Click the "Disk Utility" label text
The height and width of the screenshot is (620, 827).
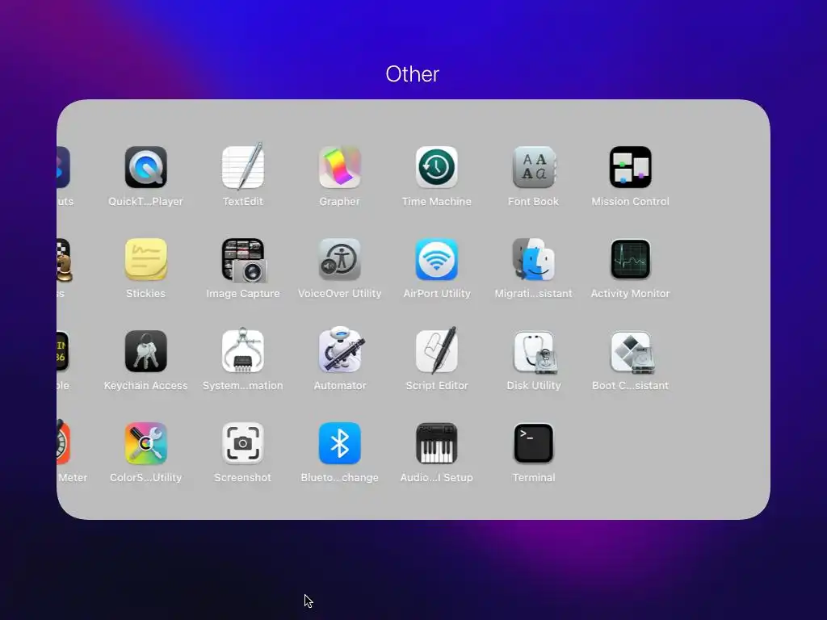[534, 386]
